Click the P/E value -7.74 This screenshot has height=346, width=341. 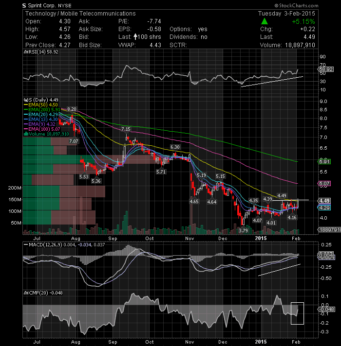[x=154, y=21]
